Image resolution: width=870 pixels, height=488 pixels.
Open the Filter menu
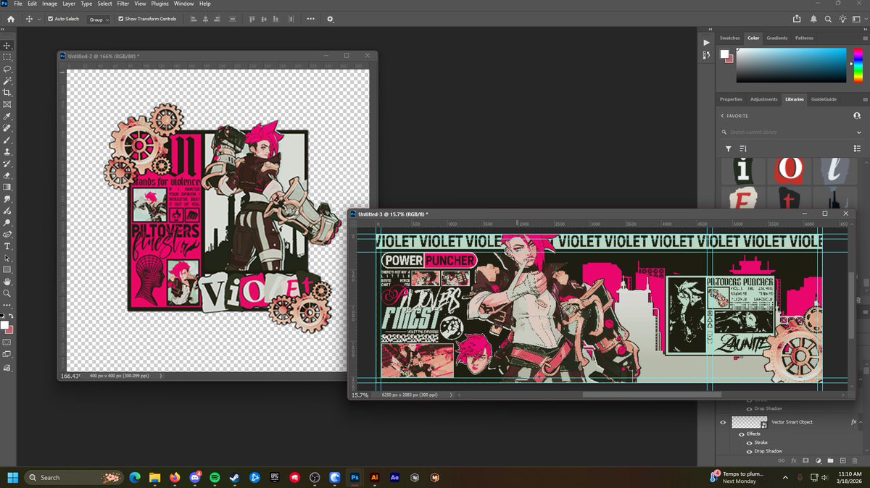123,4
